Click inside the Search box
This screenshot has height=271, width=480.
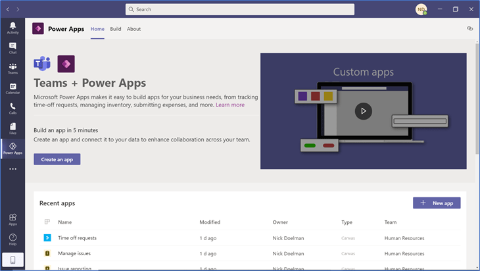[240, 9]
